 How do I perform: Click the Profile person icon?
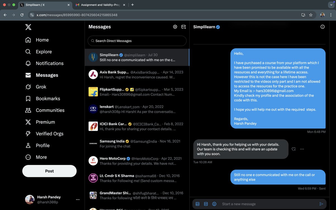pos(28,146)
